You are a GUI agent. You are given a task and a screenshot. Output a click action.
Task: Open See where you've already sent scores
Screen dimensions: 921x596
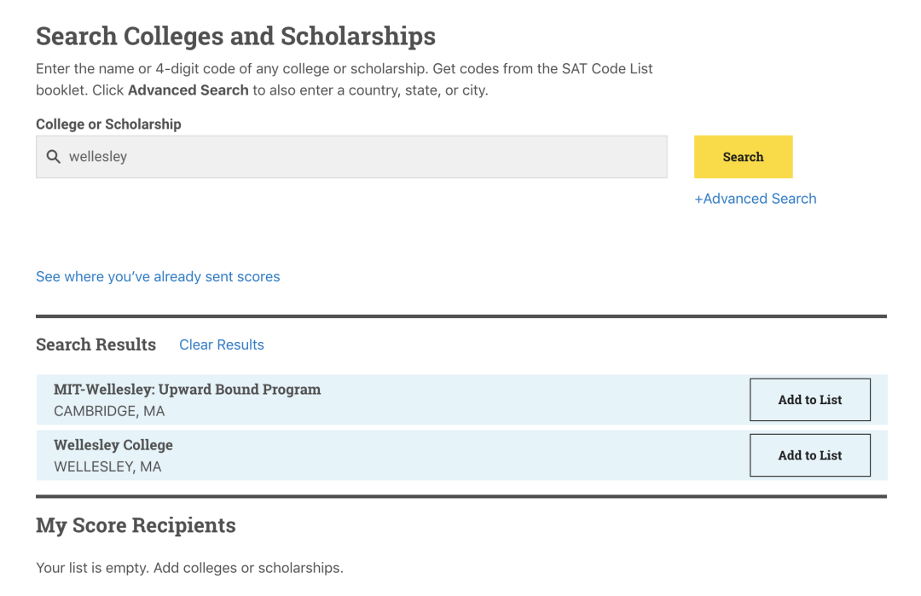click(158, 276)
